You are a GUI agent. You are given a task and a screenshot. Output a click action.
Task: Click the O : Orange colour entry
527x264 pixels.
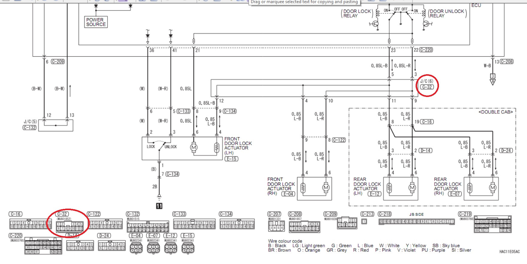pyautogui.click(x=309, y=250)
